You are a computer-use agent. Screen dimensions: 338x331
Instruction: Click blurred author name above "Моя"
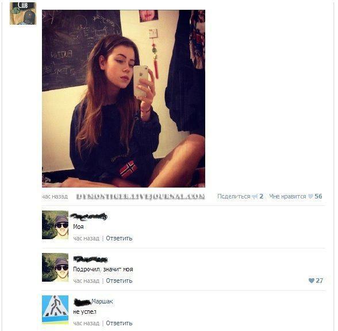[90, 216]
